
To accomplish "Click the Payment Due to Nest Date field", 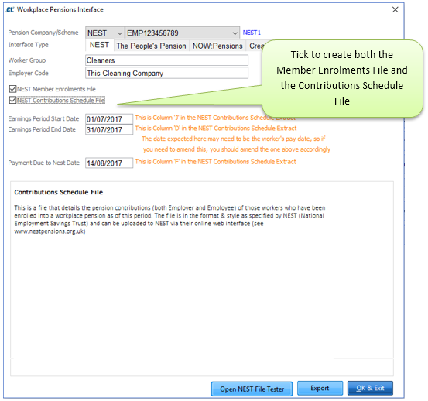I will 109,163.
